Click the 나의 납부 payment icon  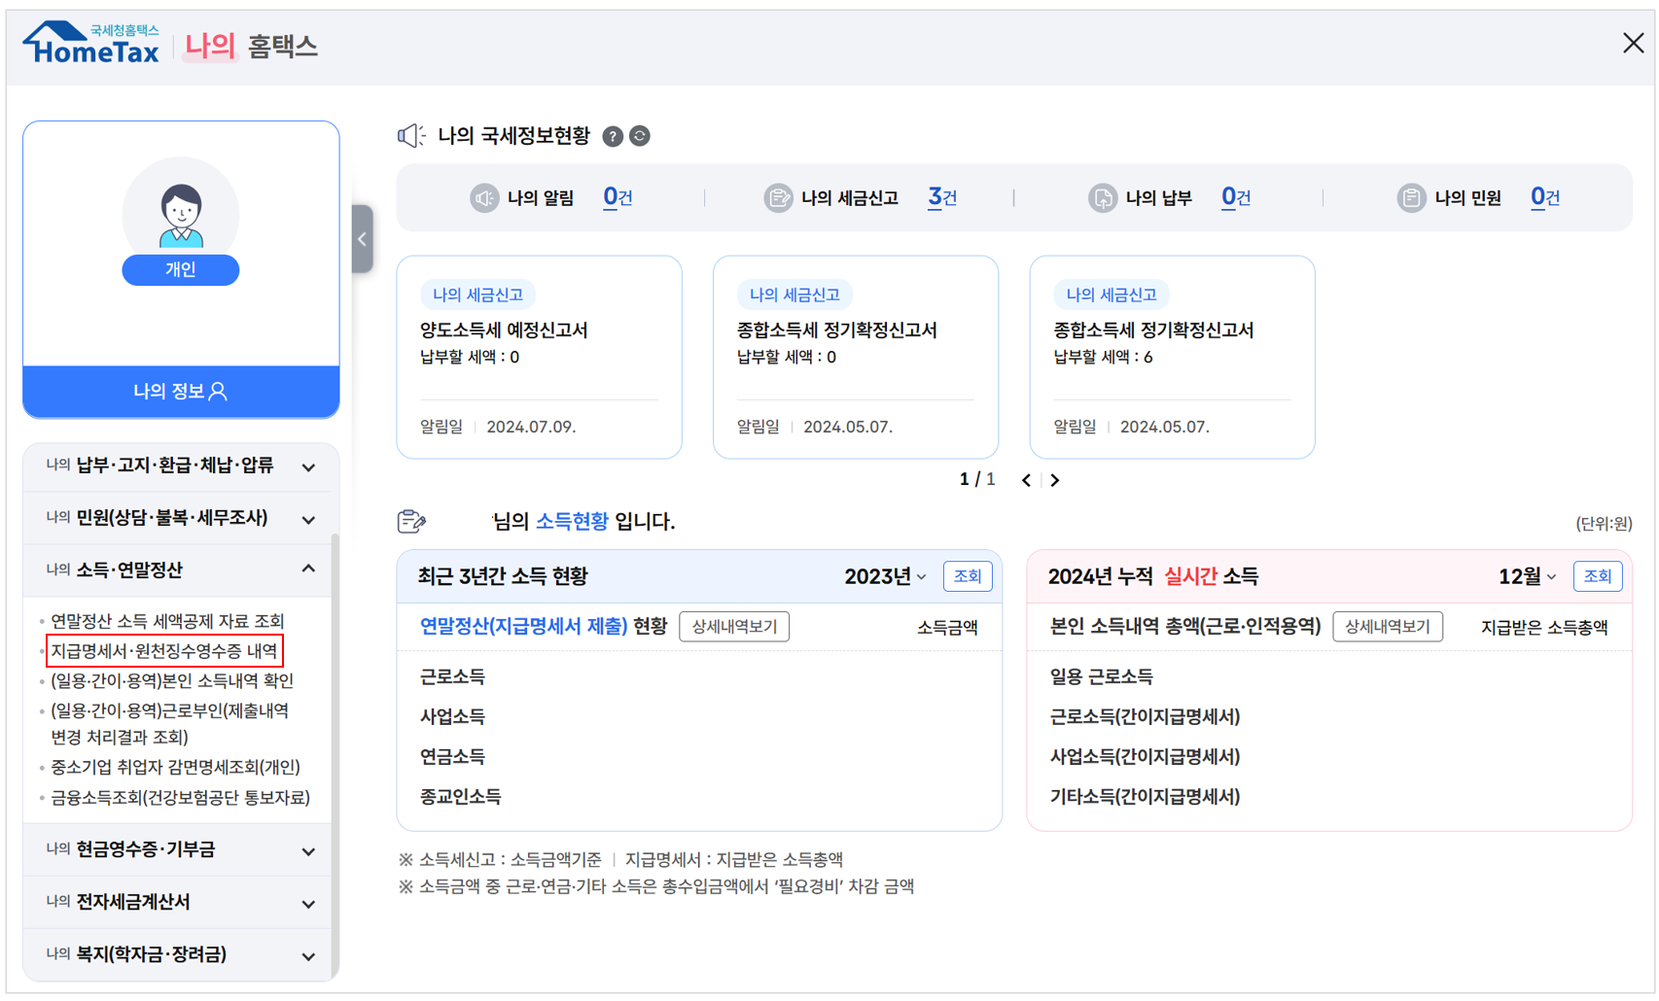point(1104,197)
